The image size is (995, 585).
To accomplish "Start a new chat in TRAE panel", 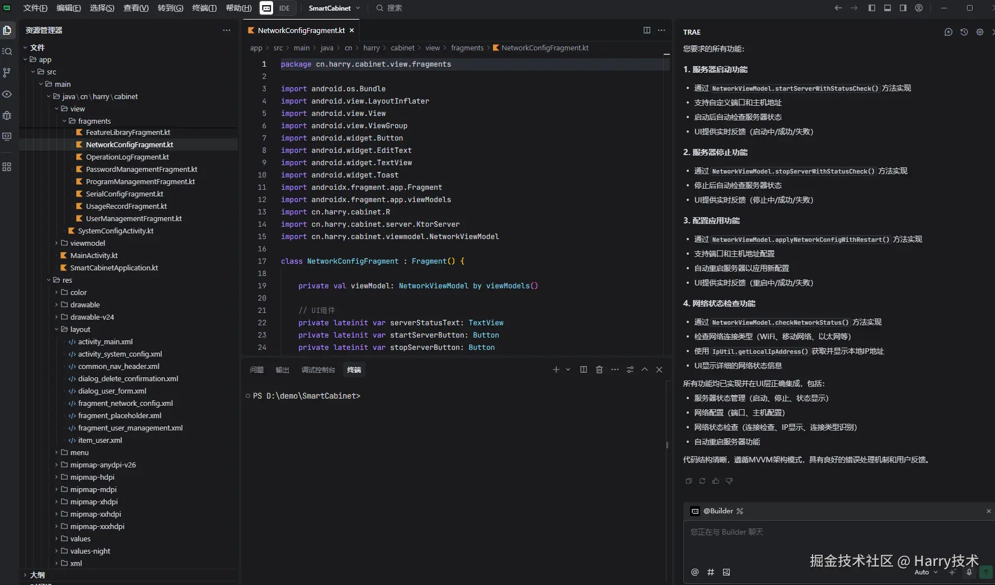I will (948, 32).
